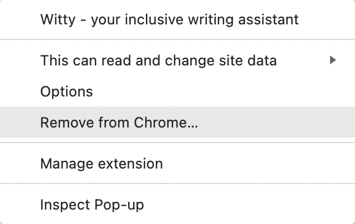
Task: Click the right-pointing triangle beside site data
Action: click(x=333, y=60)
